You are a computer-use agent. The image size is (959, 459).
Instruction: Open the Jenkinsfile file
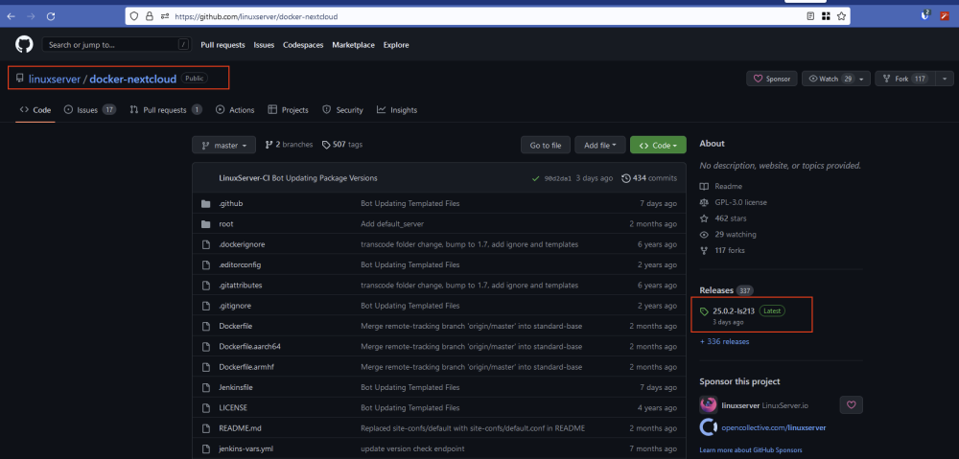click(x=236, y=387)
